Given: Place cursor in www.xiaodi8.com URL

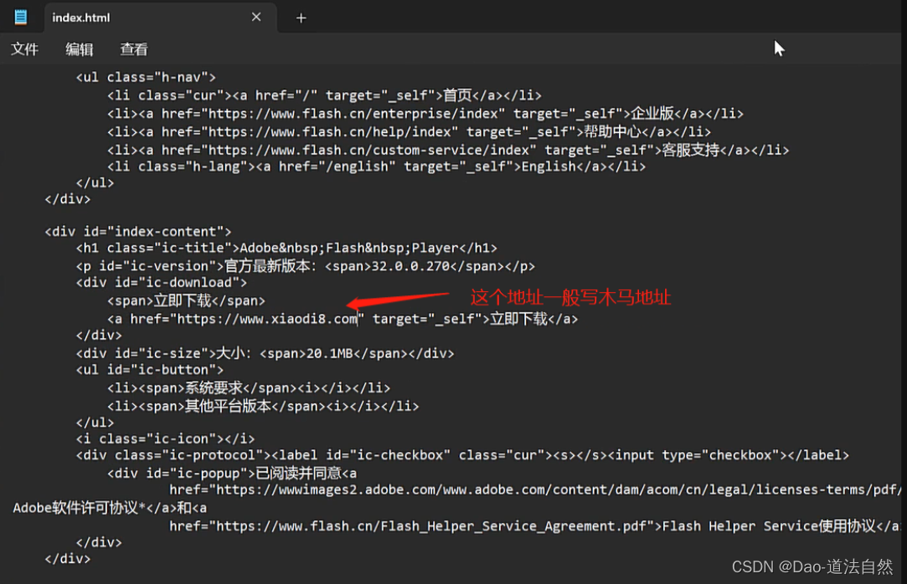Looking at the screenshot, I should [267, 319].
